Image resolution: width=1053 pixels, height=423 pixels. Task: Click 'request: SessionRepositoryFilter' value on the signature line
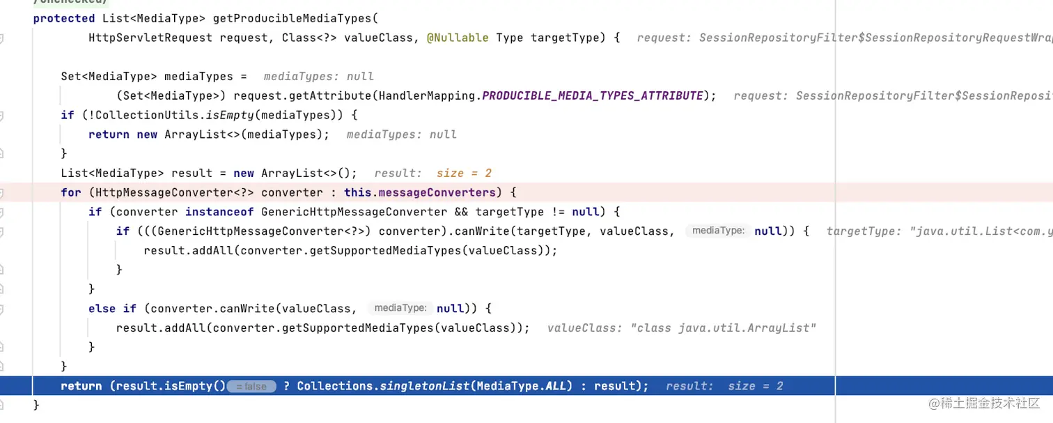pyautogui.click(x=845, y=38)
